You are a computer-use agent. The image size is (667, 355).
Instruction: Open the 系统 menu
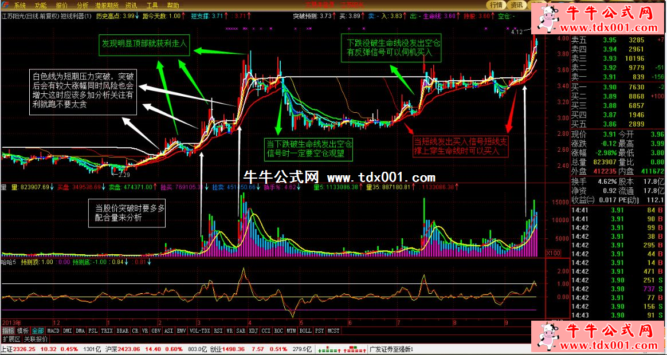[x=20, y=5]
